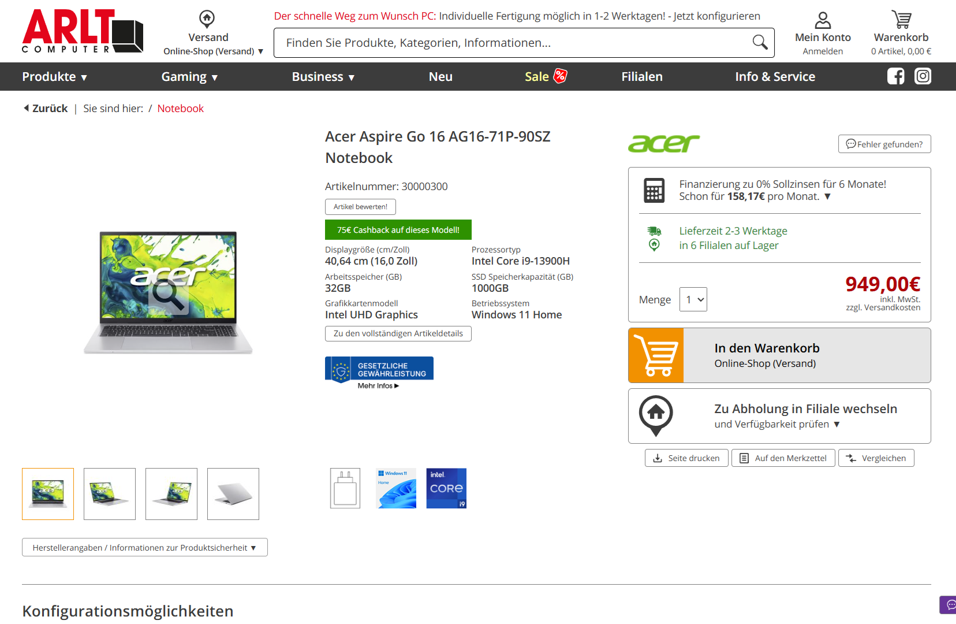Screen dimensions: 956x624
Task: Open the Instagram page icon
Action: click(923, 76)
